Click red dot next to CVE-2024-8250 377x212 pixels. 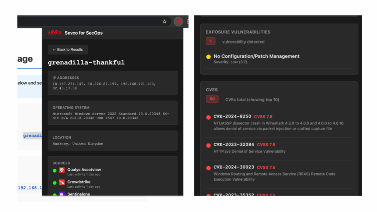(x=208, y=117)
